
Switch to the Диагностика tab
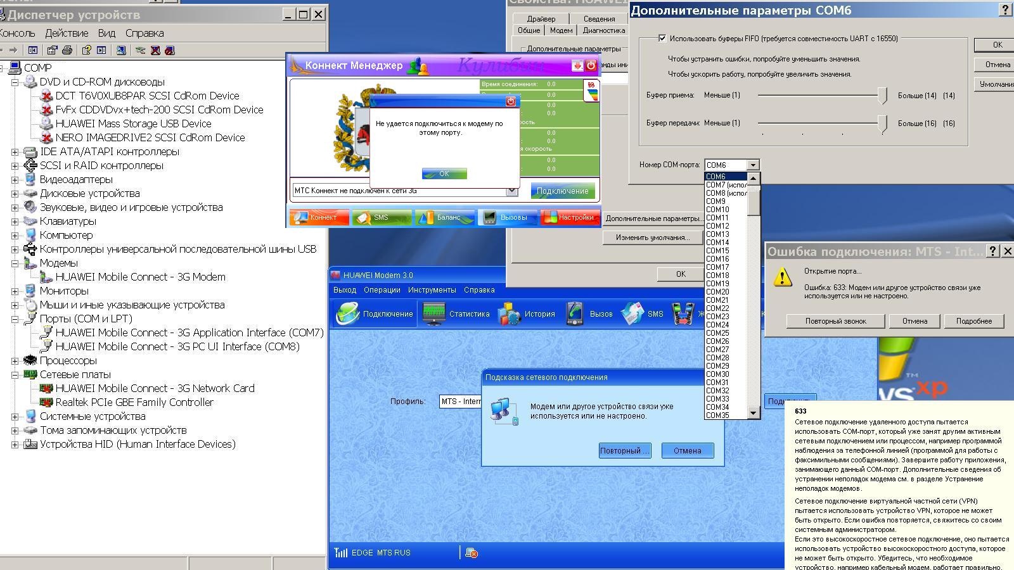(603, 30)
